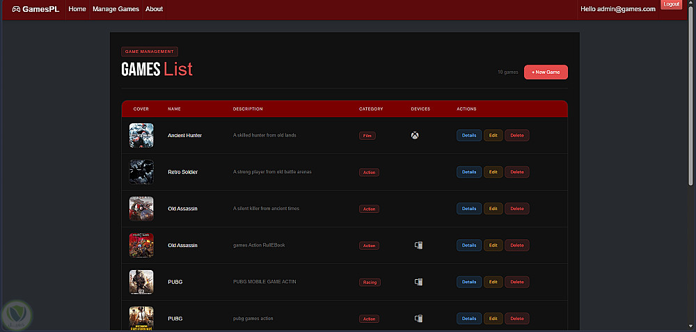The height and width of the screenshot is (332, 696).
Task: Open Details in the 'games Action RullEBook' row
Action: pos(468,245)
